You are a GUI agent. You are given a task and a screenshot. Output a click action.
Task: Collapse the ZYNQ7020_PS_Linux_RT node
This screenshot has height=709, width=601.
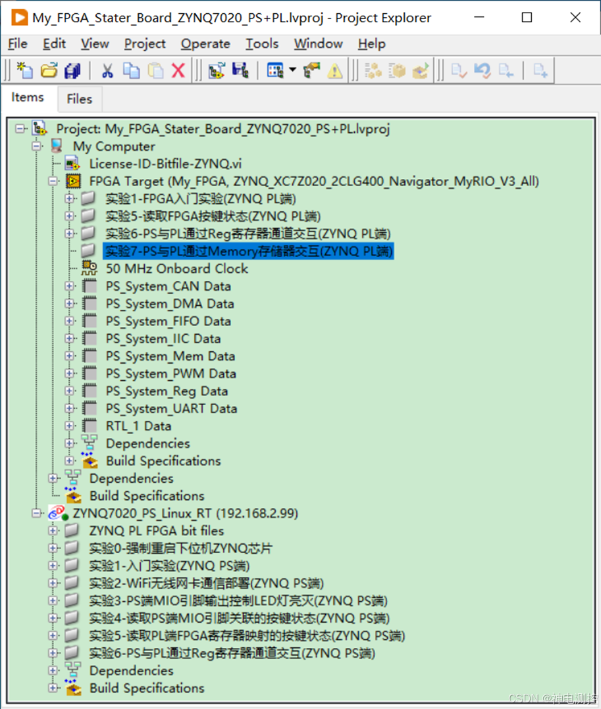[37, 513]
